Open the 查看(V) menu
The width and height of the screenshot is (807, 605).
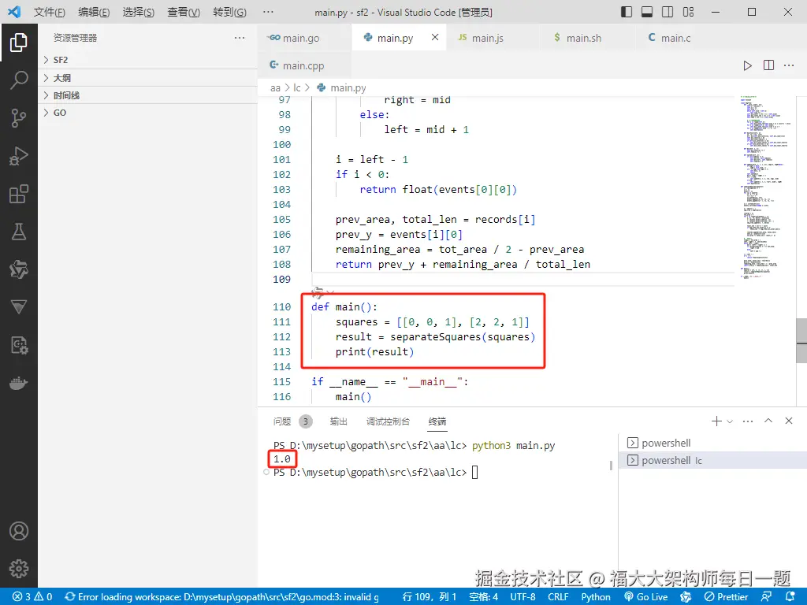184,12
